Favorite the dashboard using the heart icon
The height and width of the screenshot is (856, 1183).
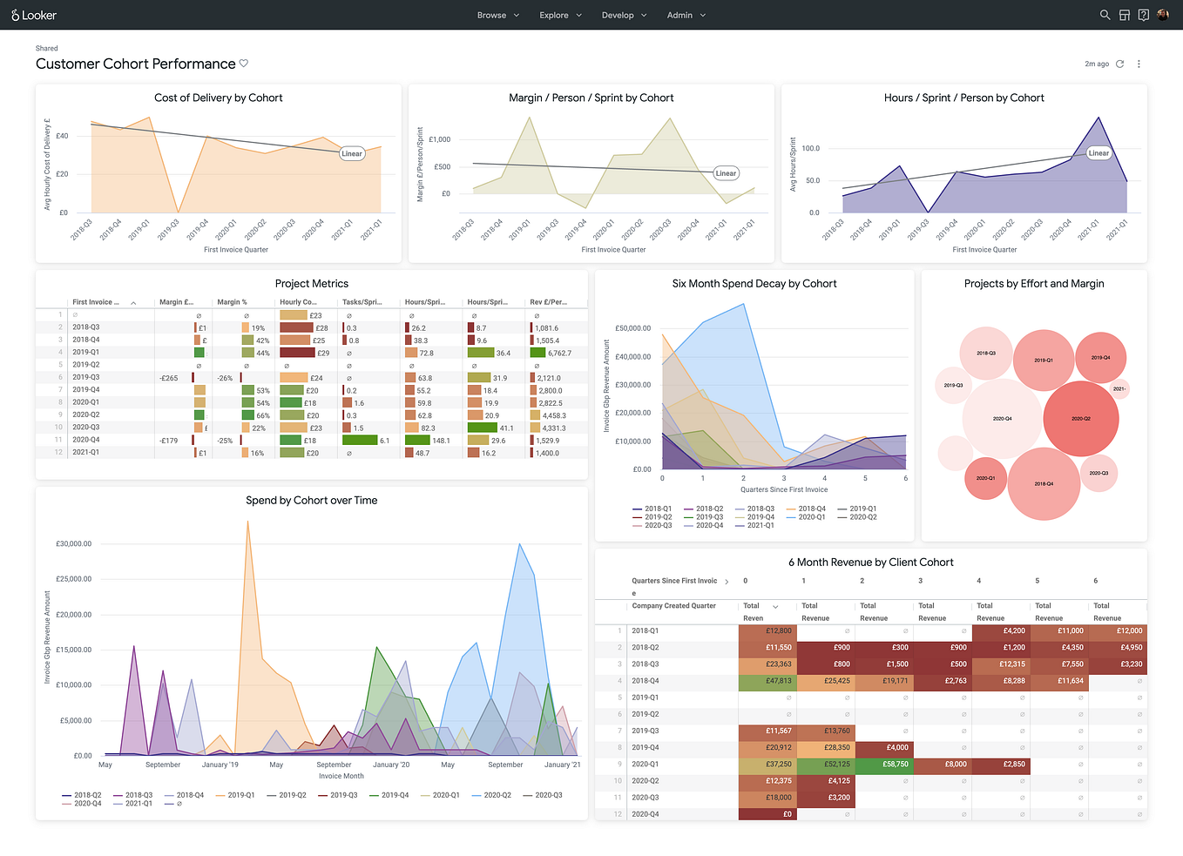pyautogui.click(x=244, y=63)
